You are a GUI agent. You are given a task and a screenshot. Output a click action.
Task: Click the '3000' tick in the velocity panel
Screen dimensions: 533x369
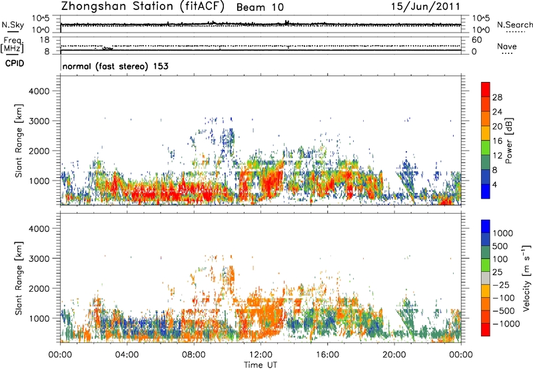coord(39,258)
